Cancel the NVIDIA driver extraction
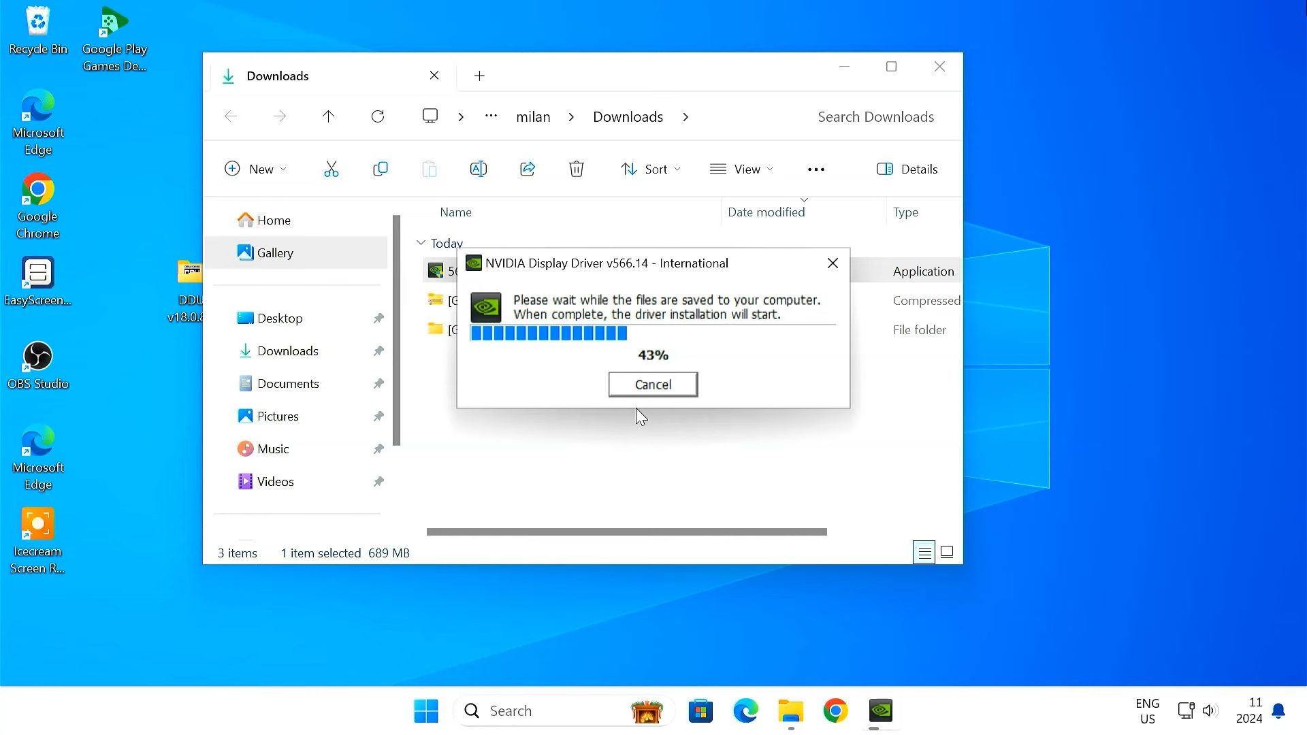The height and width of the screenshot is (735, 1307). click(x=653, y=385)
